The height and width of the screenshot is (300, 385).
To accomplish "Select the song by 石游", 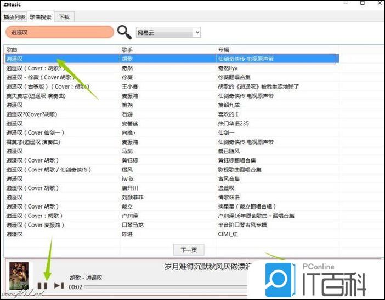I will [x=171, y=114].
